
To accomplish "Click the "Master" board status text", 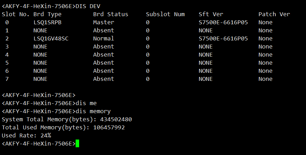I will (x=104, y=22).
